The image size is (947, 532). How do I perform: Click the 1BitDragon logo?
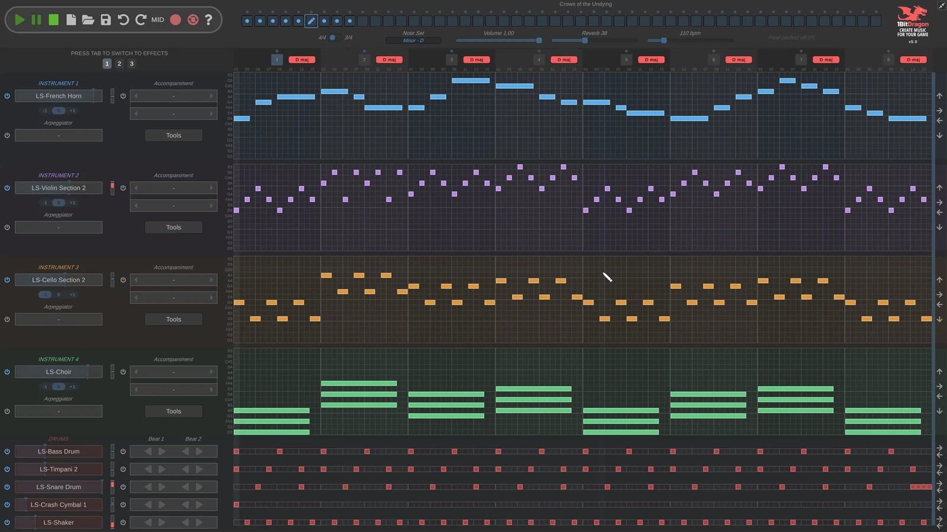click(913, 22)
